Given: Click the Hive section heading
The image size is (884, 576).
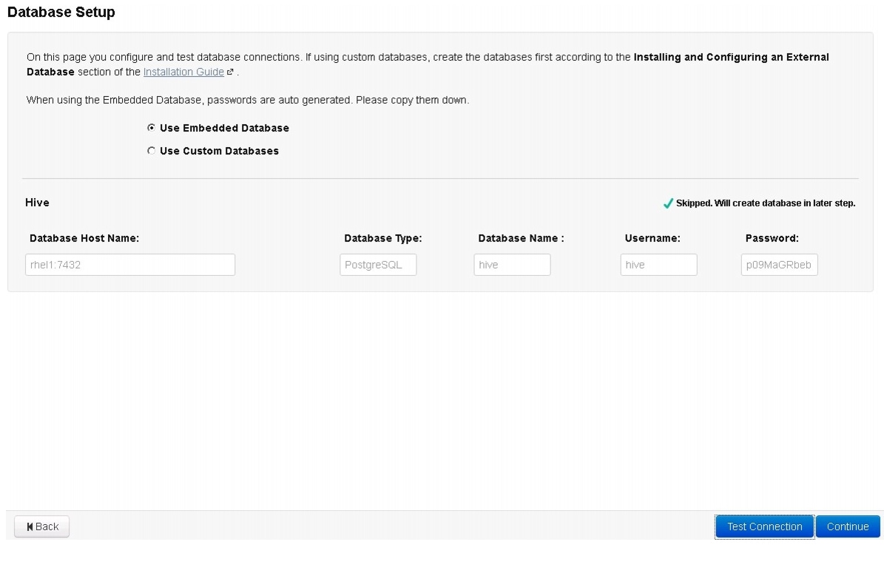Looking at the screenshot, I should coord(37,203).
